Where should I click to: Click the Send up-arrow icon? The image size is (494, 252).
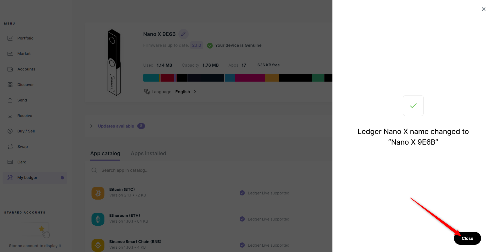[10, 100]
